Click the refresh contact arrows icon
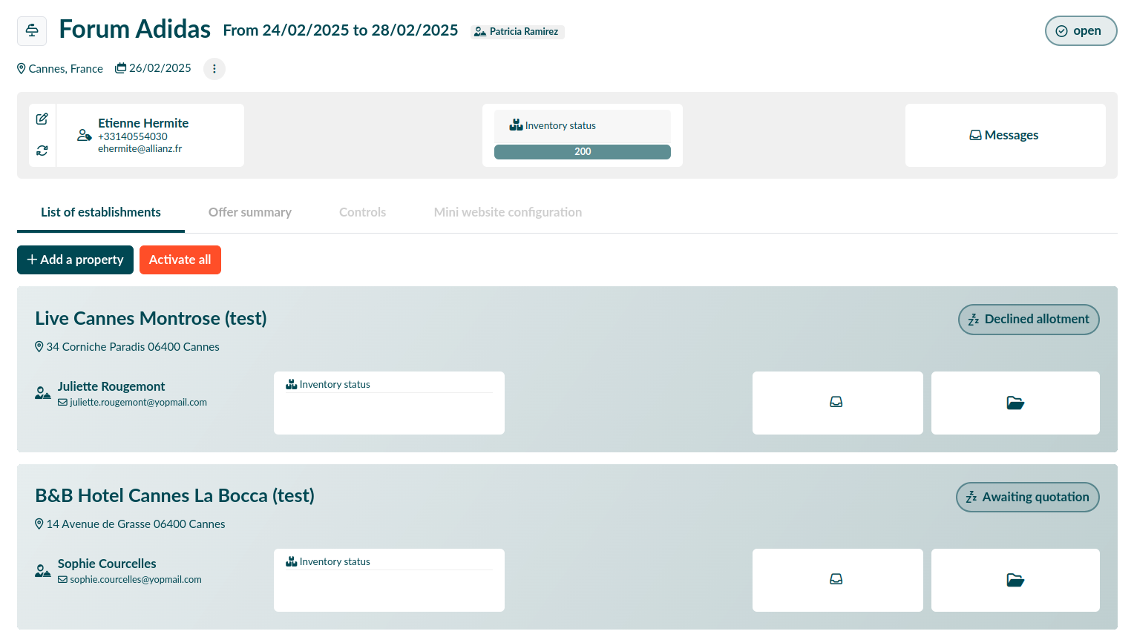 pos(42,151)
